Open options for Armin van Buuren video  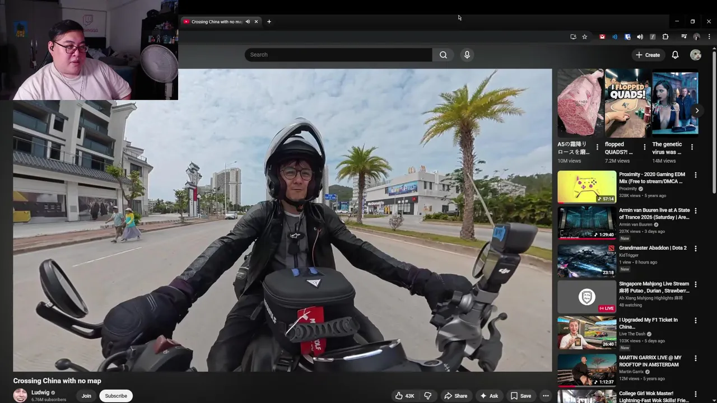click(x=696, y=211)
